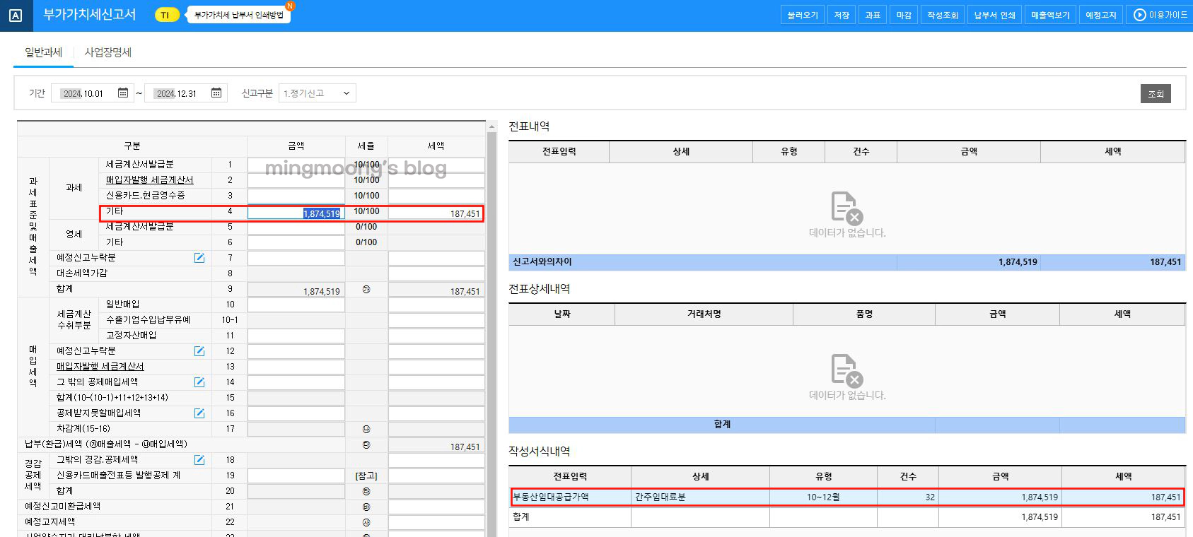Viewport: 1193px width, 537px height.
Task: Click the 예정고지세액 row label
Action: click(50, 521)
